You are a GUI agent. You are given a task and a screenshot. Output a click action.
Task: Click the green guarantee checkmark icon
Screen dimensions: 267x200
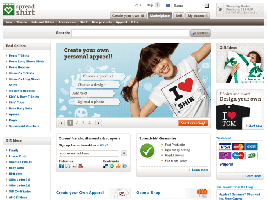tap(147, 151)
